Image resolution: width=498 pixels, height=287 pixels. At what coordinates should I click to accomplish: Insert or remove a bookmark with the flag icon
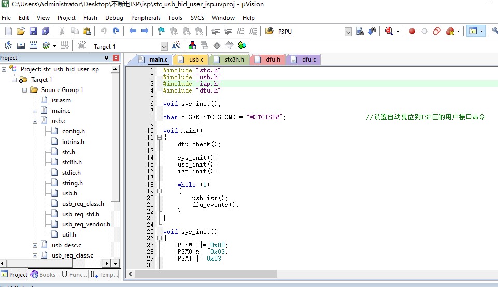click(x=161, y=31)
